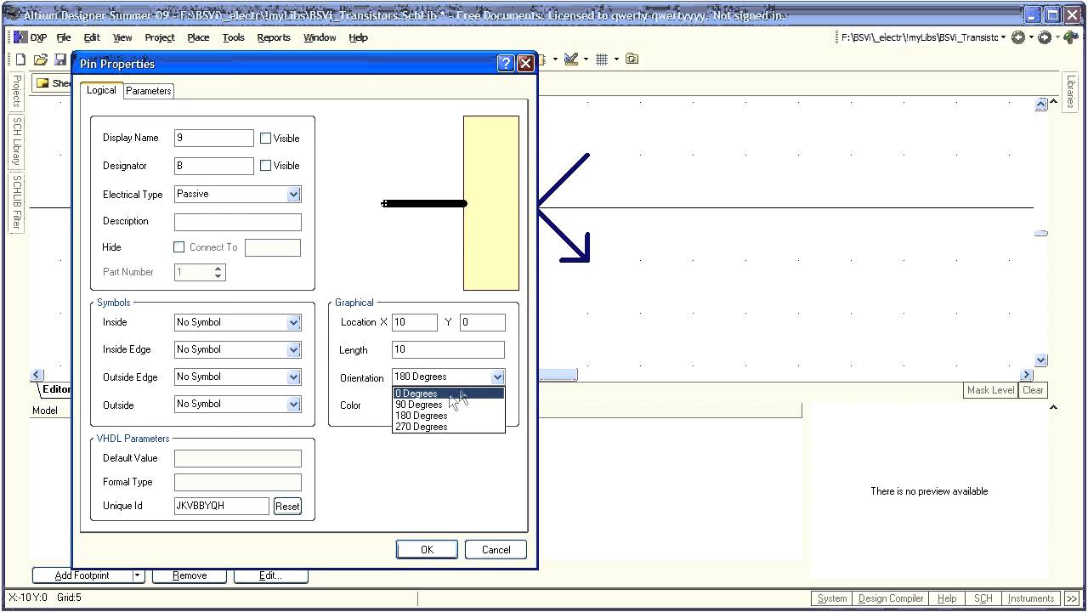Click the Orientation combo box arrow
The height and width of the screenshot is (612, 1088).
pos(497,377)
